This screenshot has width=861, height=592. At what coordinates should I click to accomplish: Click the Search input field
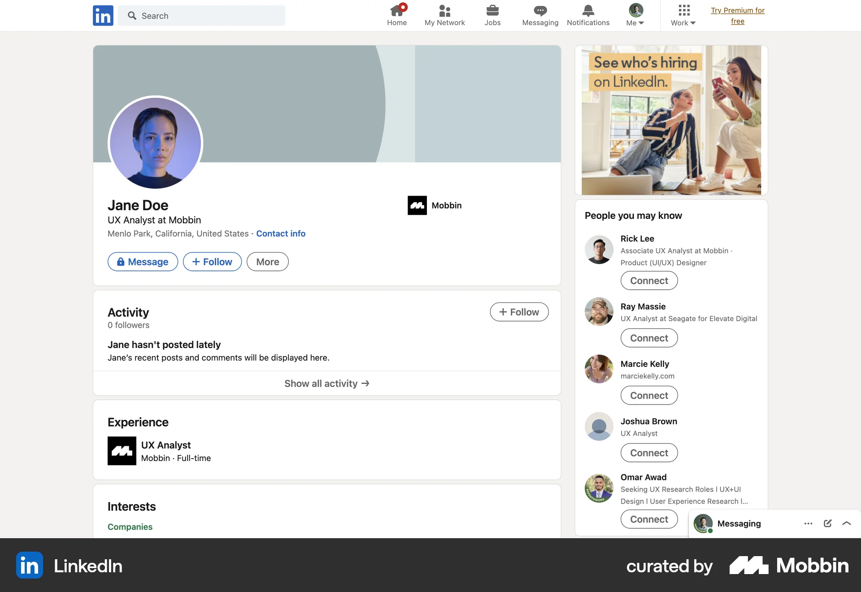pos(202,15)
